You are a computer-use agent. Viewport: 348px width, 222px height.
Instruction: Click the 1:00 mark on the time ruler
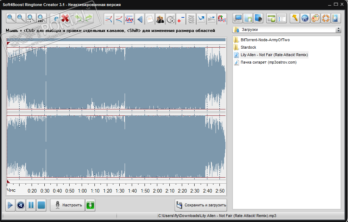pos(82,191)
